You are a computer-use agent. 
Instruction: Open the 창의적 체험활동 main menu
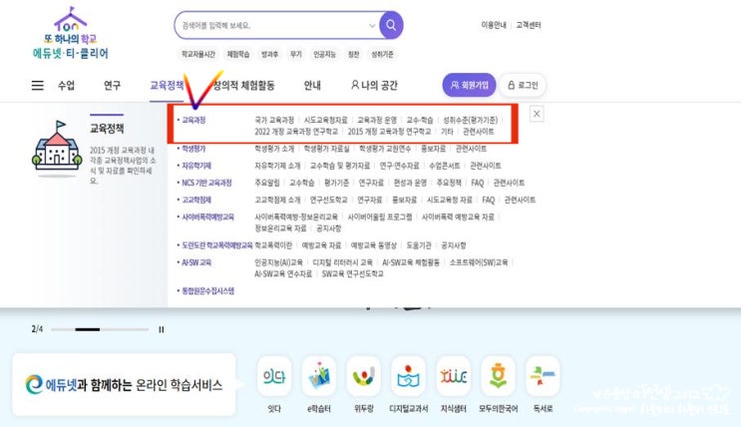coord(244,85)
